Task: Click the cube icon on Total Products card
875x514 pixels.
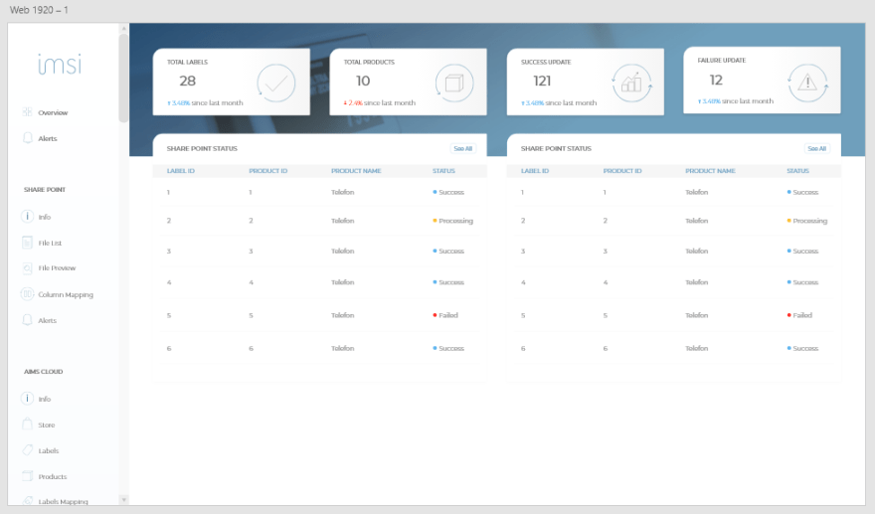Action: click(x=453, y=84)
